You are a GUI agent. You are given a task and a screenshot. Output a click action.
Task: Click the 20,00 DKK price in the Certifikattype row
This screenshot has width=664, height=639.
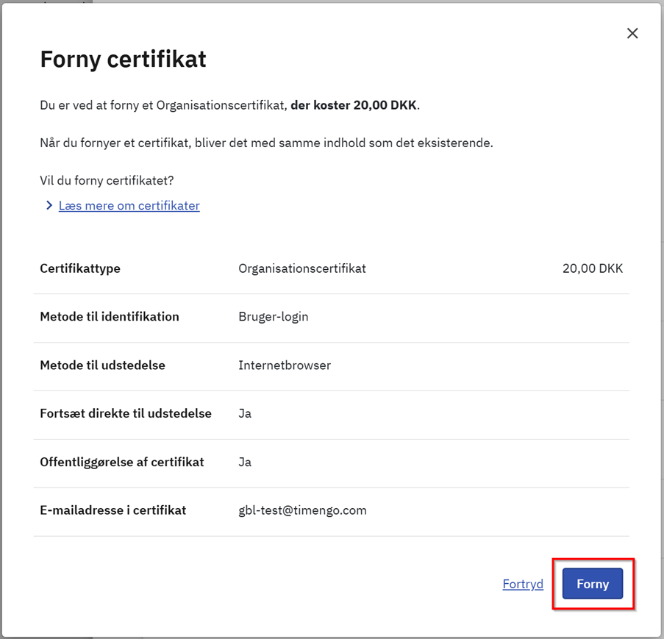click(x=592, y=268)
